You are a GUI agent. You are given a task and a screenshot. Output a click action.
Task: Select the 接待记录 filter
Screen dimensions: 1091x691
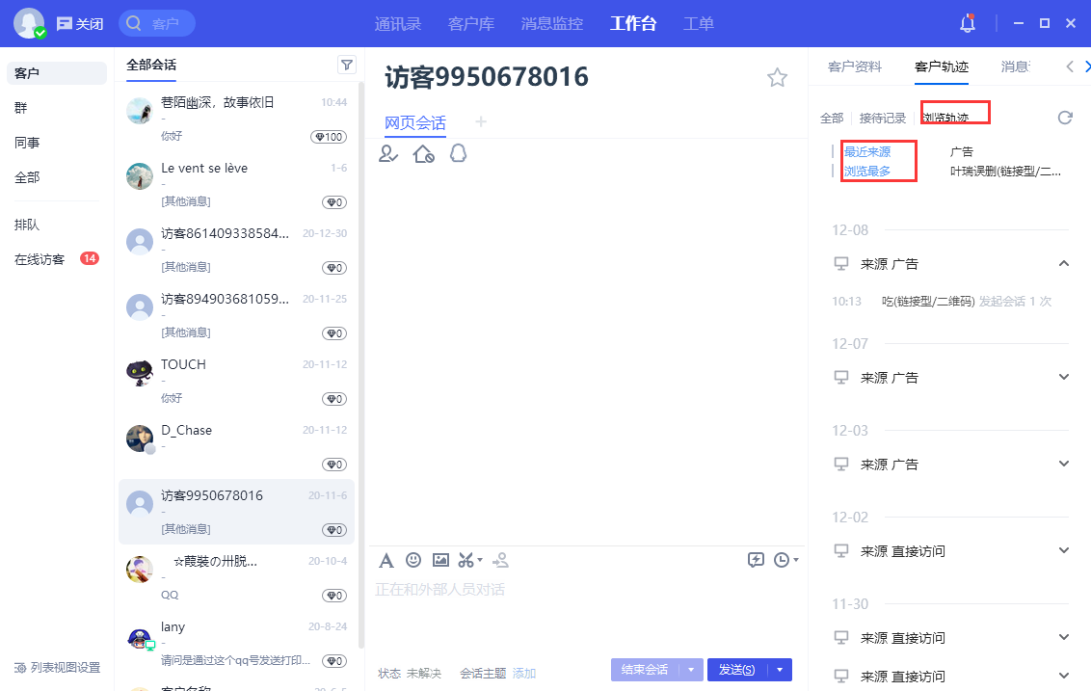[x=882, y=119]
